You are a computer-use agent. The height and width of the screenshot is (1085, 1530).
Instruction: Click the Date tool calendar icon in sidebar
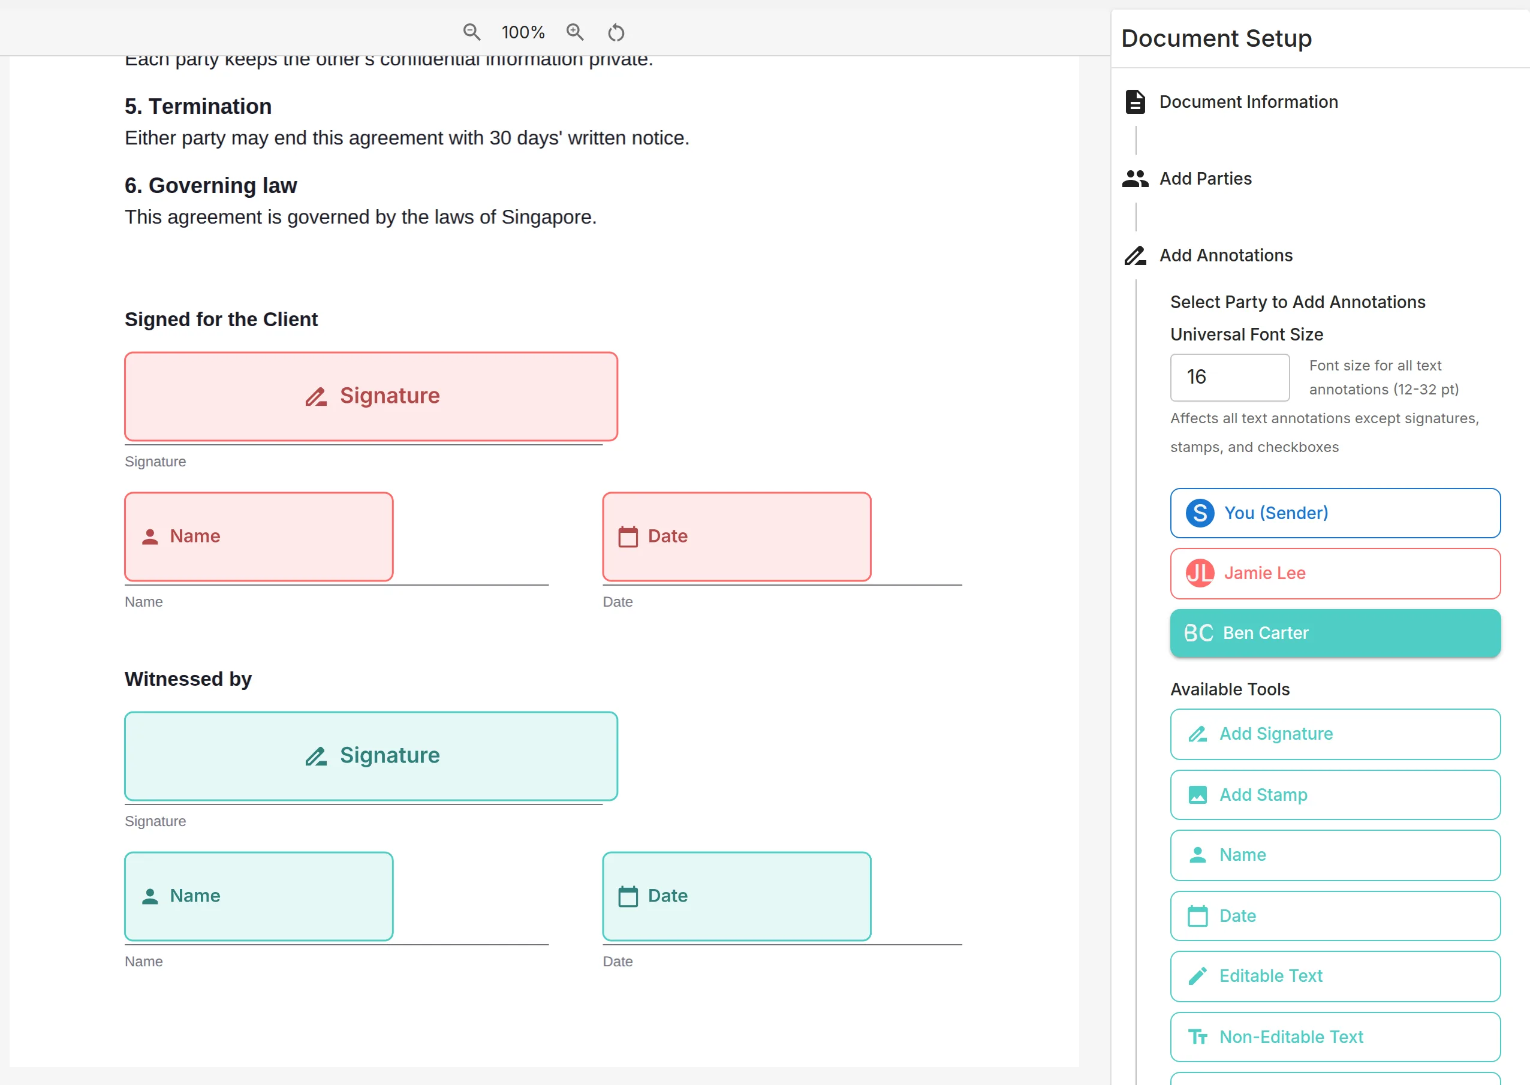pos(1197,916)
